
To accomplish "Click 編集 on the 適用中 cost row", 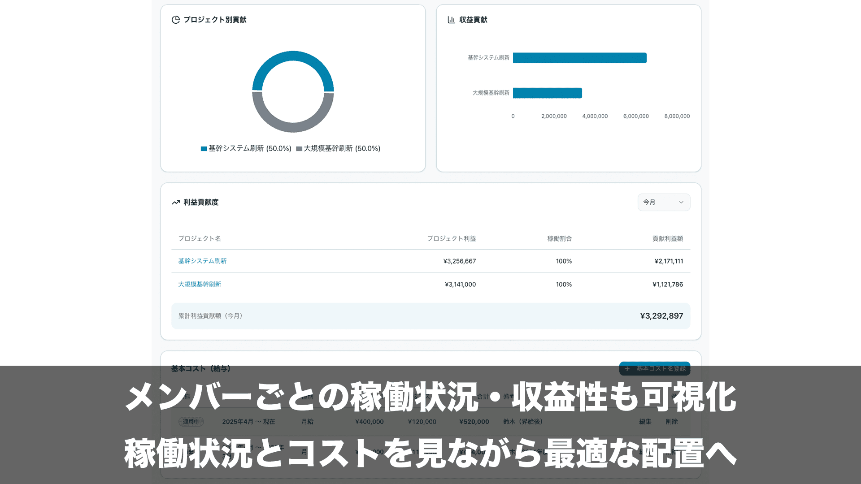I will (x=645, y=422).
